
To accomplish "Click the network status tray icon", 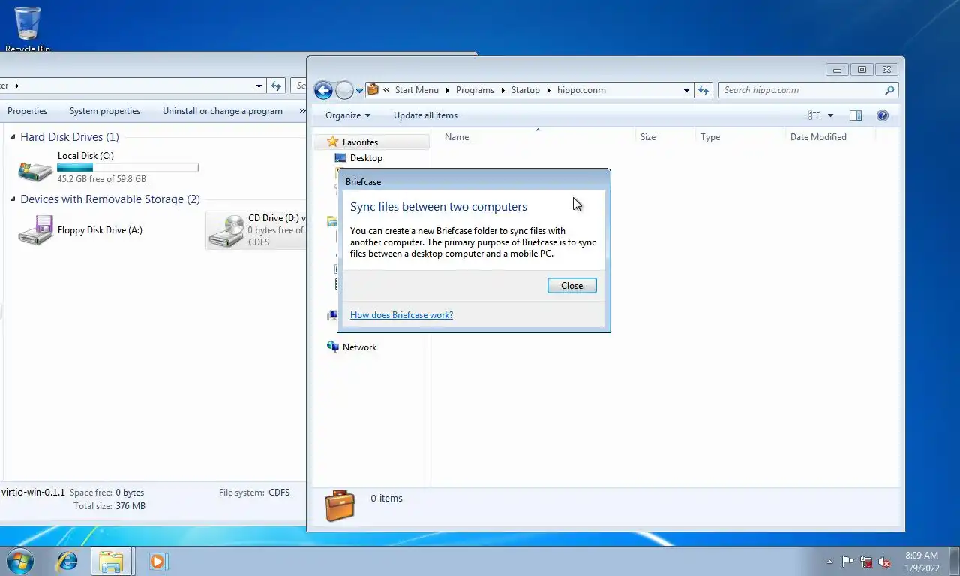I will click(x=866, y=562).
